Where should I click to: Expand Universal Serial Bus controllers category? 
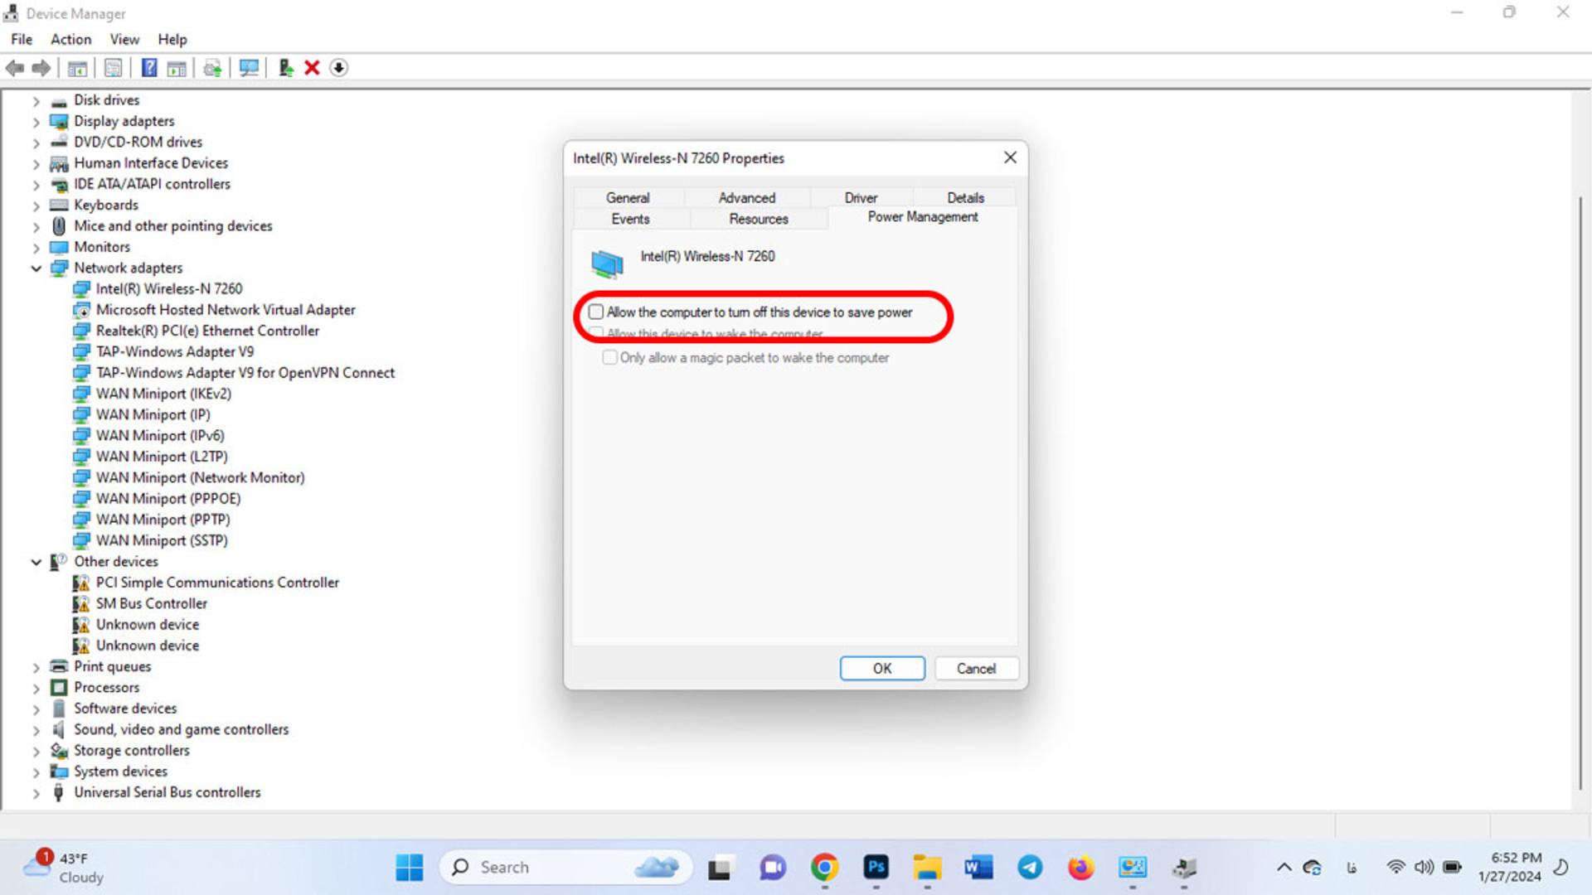pos(36,793)
